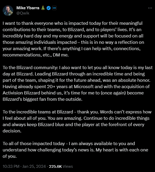The width and height of the screenshot is (155, 172).
Task: Click the Mike Ybarra display name
Action: point(28,8)
